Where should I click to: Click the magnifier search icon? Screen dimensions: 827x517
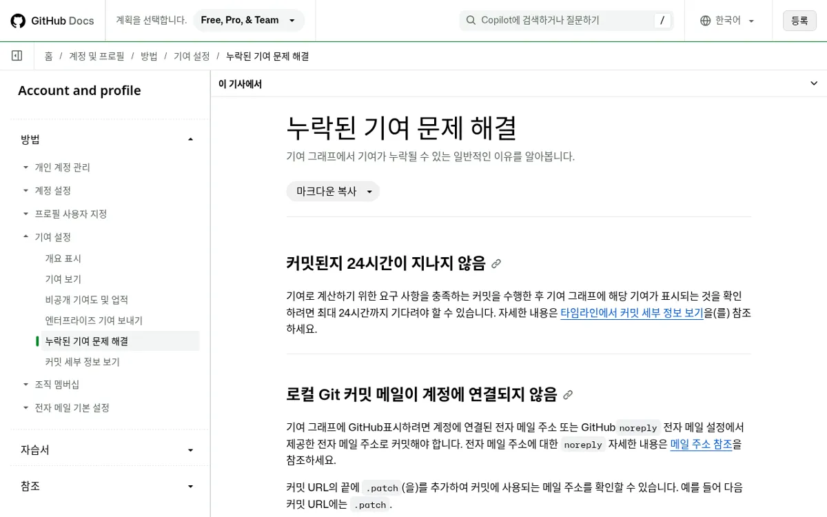[x=471, y=21]
